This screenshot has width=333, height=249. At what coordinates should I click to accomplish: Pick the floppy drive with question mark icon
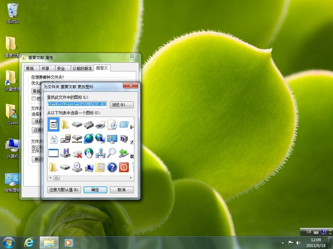coord(65,139)
